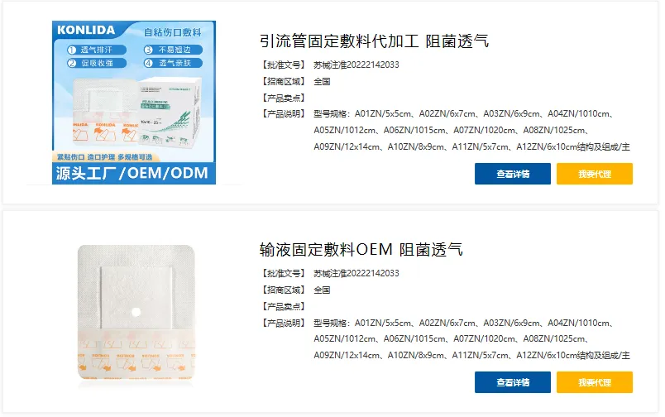Click the 透气亲肤 feature badge in the image
The width and height of the screenshot is (665, 417).
coord(173,63)
